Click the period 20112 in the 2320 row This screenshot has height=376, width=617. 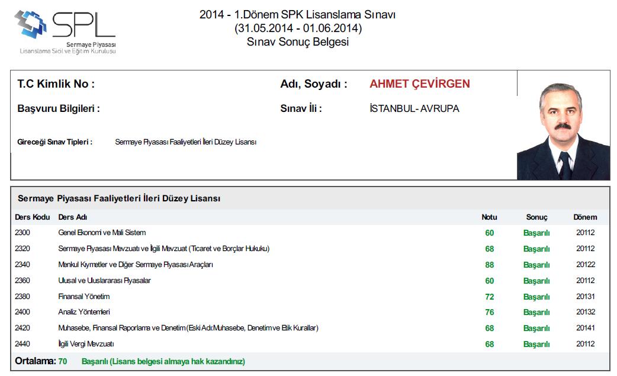[586, 249]
